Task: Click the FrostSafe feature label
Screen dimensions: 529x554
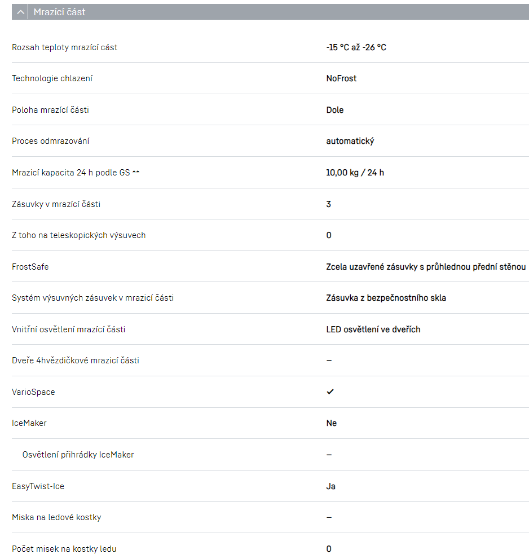Action: [30, 267]
